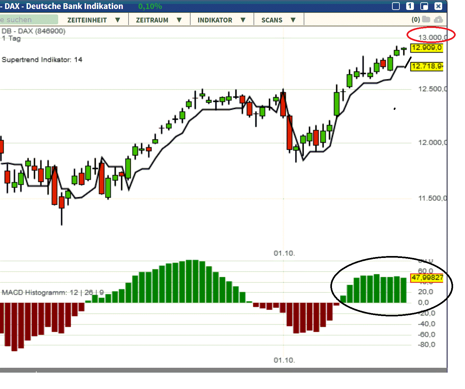Viewport: 465px width, 389px height.
Task: Click the 'DAX - Deutsche Bank Indikation' window title
Action: coord(64,6)
